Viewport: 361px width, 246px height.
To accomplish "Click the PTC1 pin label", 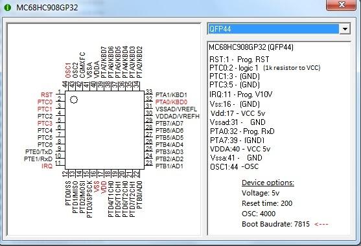I will point(45,109).
